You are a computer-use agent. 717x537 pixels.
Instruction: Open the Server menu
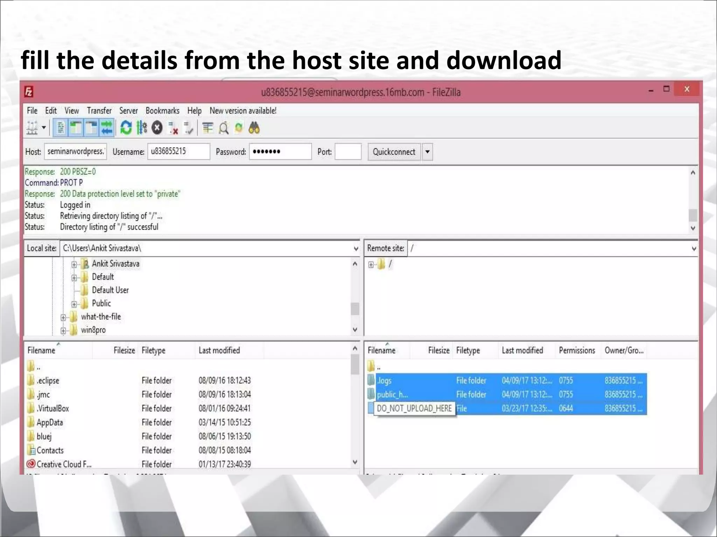128,111
